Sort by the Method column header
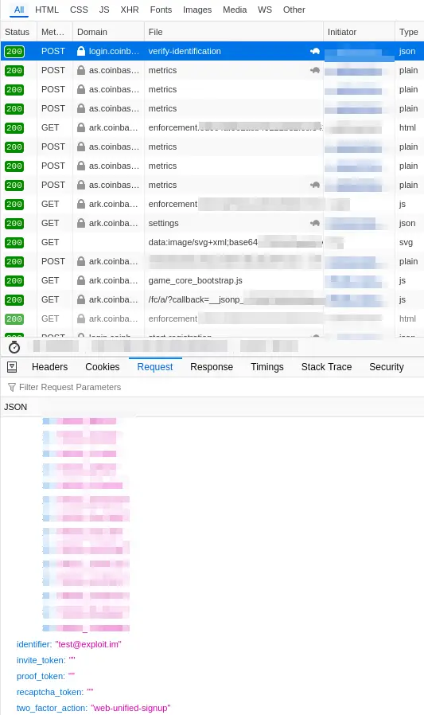This screenshot has height=715, width=424. (55, 32)
